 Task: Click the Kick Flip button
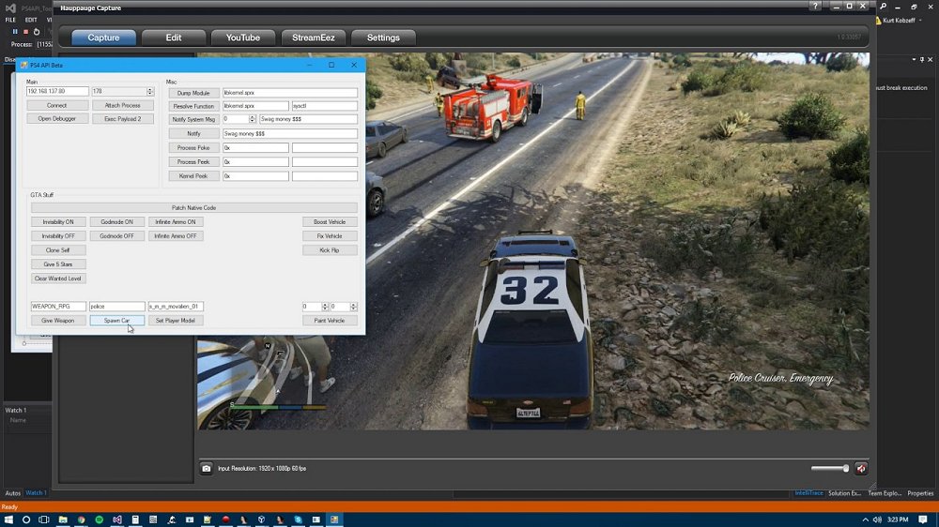(330, 250)
